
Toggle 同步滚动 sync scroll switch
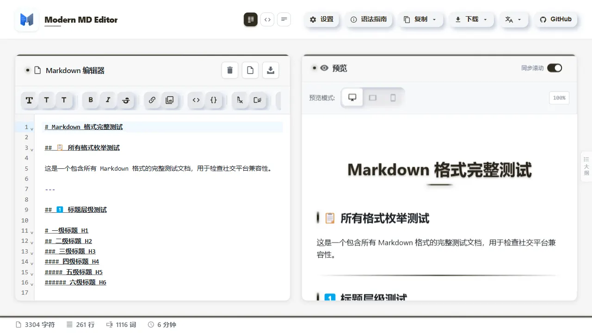coord(555,68)
